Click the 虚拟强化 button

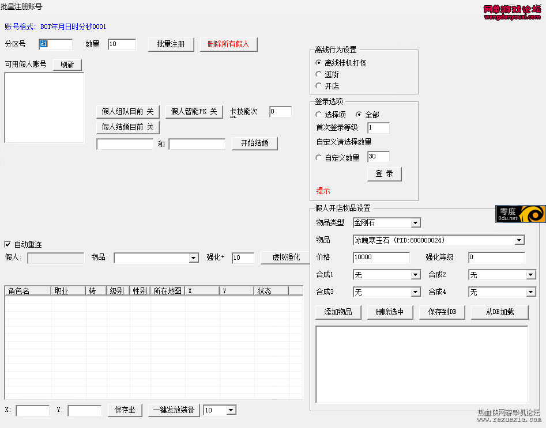point(285,257)
